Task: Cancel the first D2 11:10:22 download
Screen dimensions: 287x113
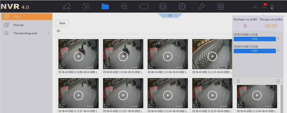Action: pyautogui.click(x=278, y=39)
